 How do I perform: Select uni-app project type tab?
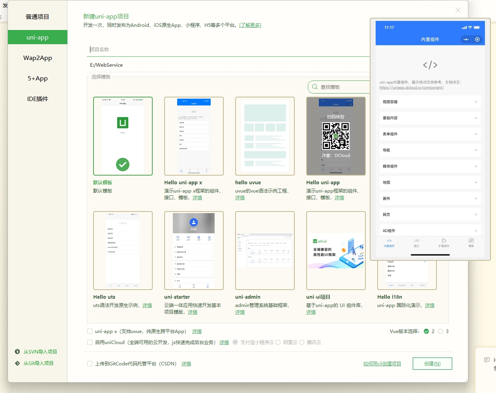37,37
